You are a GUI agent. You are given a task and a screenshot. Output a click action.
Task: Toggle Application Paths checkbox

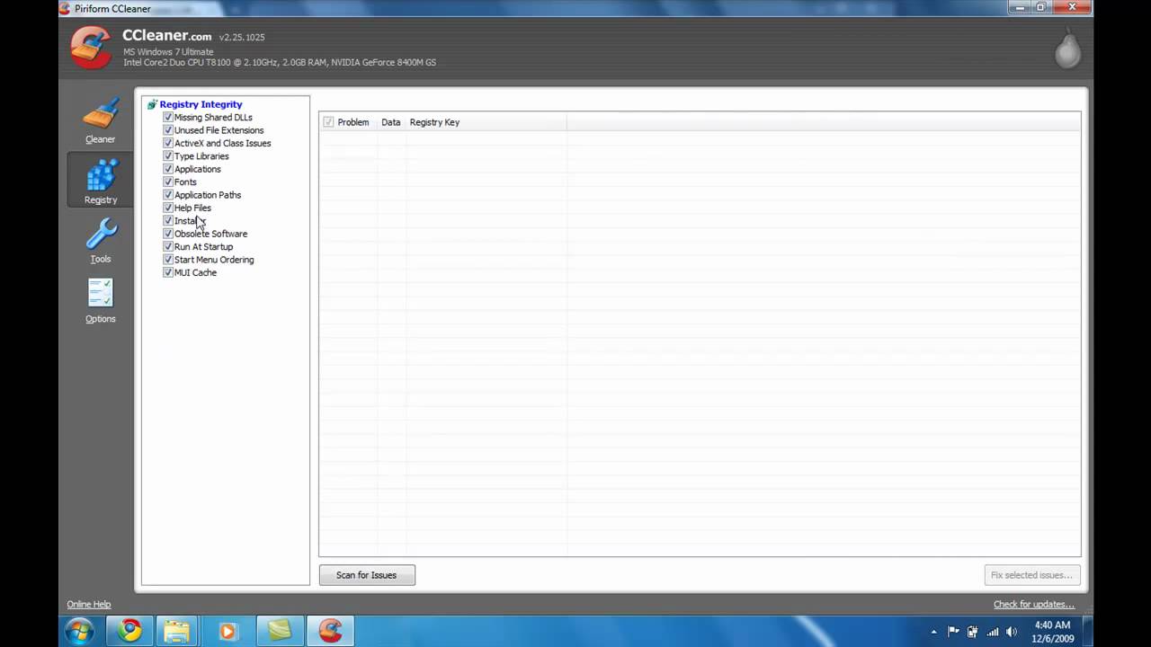tap(168, 195)
